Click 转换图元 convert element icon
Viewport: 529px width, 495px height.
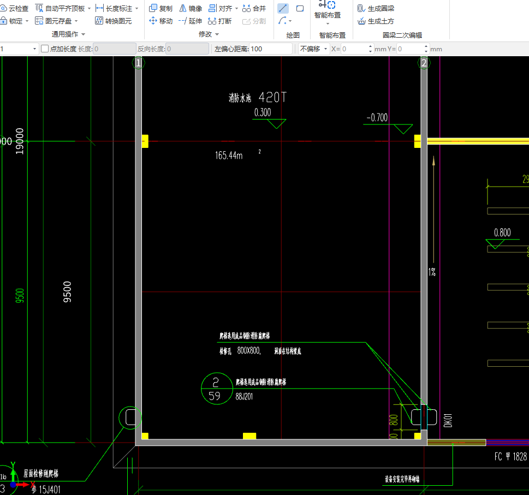pyautogui.click(x=99, y=21)
